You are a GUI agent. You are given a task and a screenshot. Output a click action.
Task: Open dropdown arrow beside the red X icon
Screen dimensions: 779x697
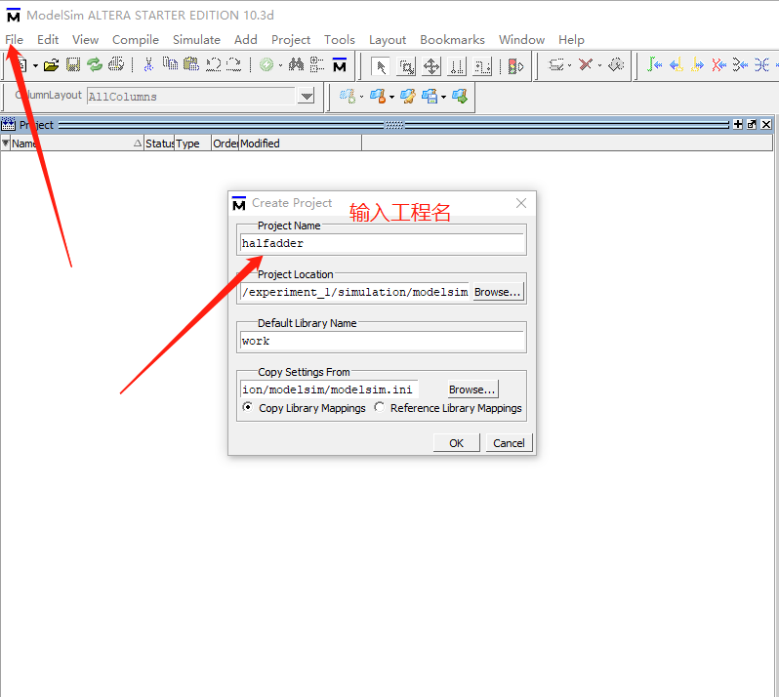[599, 65]
